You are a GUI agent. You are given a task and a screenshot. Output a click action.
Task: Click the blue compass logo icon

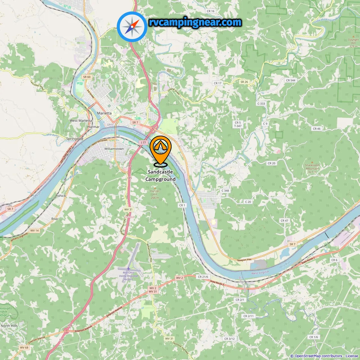[132, 27]
